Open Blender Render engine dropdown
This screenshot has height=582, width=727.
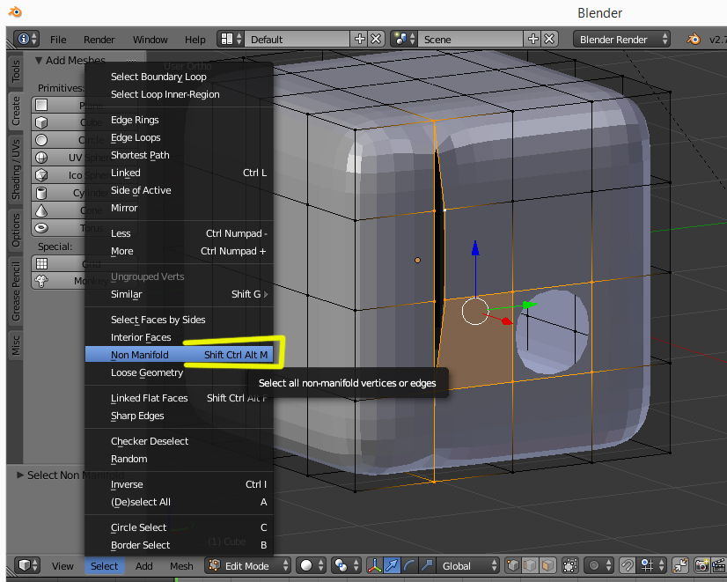[621, 39]
